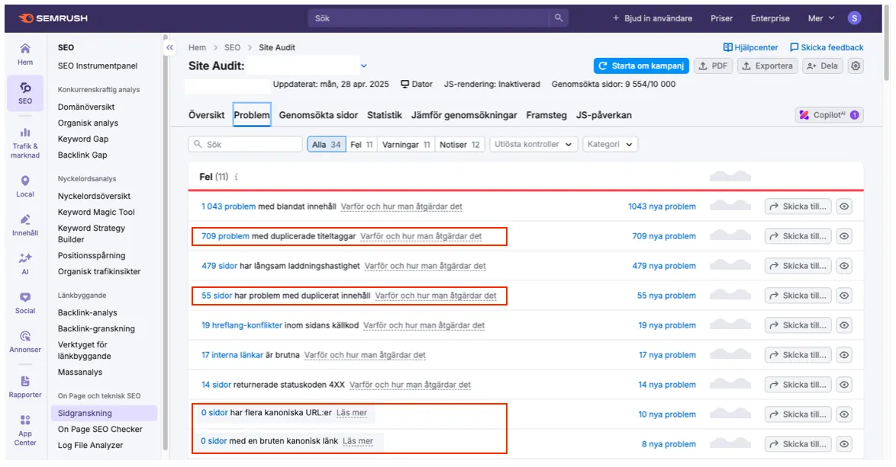Open Skicka till for långsam laddningshastighet row
This screenshot has height=467, width=896.
798,266
